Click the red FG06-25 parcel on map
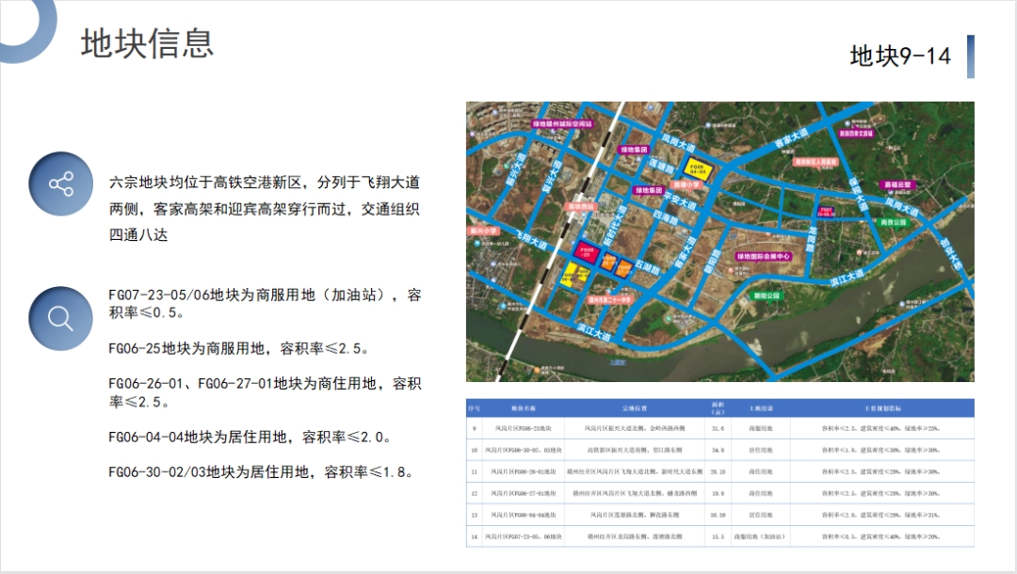The width and height of the screenshot is (1017, 574). [x=587, y=251]
